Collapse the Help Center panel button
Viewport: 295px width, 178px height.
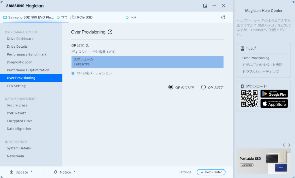click(x=211, y=172)
